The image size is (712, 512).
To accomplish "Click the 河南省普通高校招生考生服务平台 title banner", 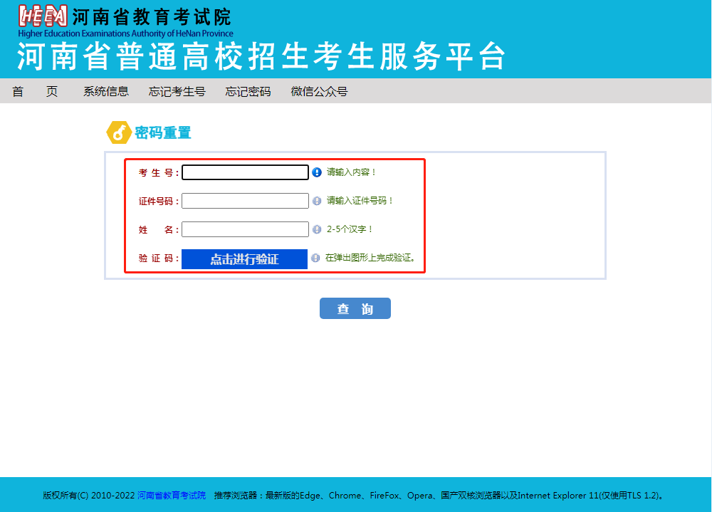I will (261, 57).
